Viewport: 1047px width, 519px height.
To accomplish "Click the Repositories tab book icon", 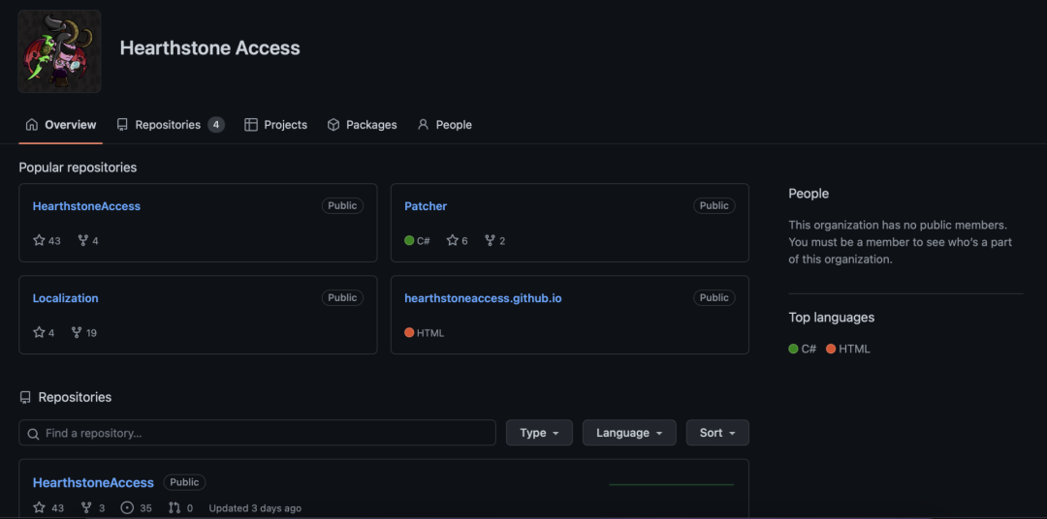I will [x=122, y=125].
